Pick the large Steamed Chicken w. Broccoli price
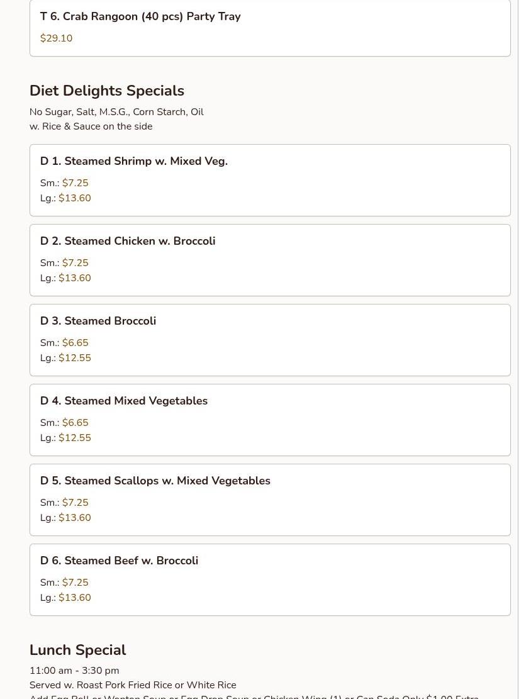531x699 pixels. pyautogui.click(x=74, y=278)
